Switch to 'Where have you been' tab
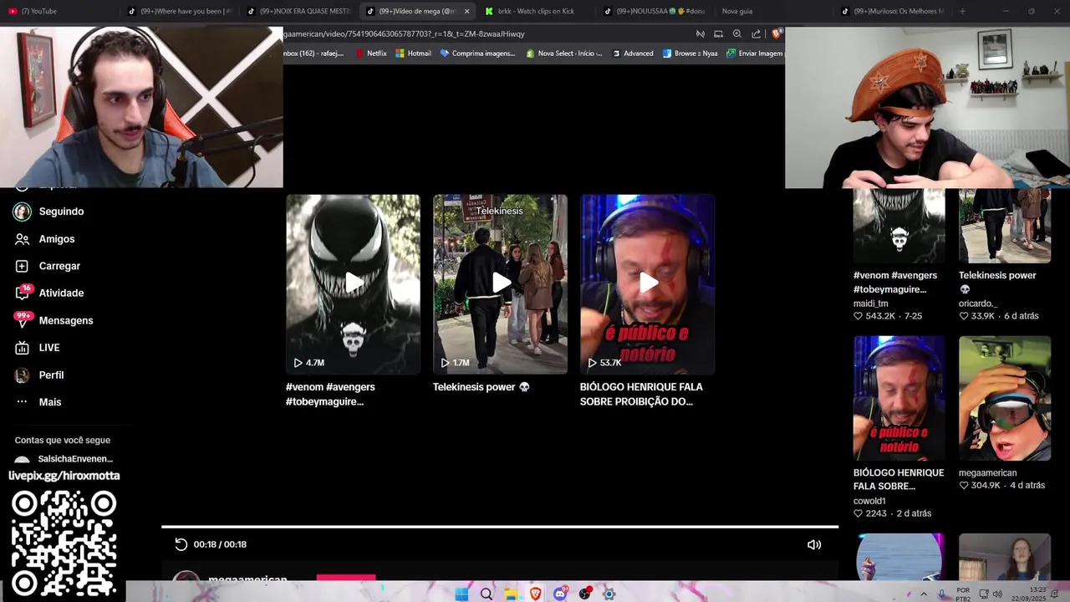Screen dimensions: 1070x602 point(180,11)
